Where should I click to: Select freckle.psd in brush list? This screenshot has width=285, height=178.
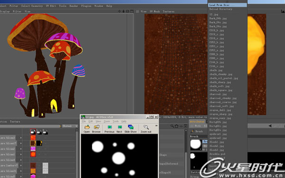click(217, 154)
